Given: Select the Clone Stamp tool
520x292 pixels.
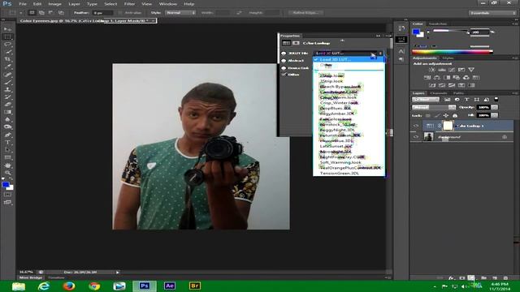Looking at the screenshot, I should pyautogui.click(x=7, y=89).
